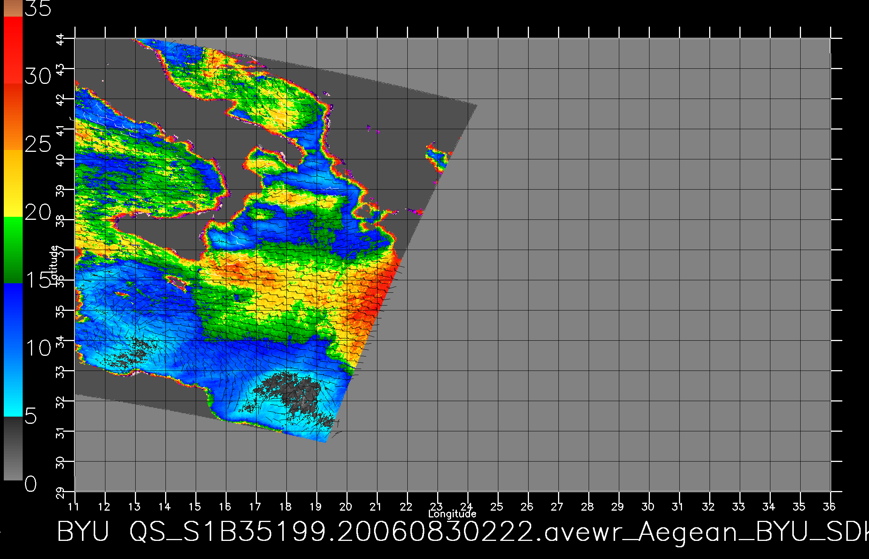This screenshot has width=869, height=559.
Task: Click longitude tick label 35
Action: (799, 506)
